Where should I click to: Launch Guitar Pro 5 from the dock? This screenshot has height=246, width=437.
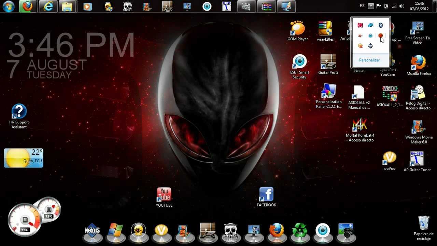208,231
